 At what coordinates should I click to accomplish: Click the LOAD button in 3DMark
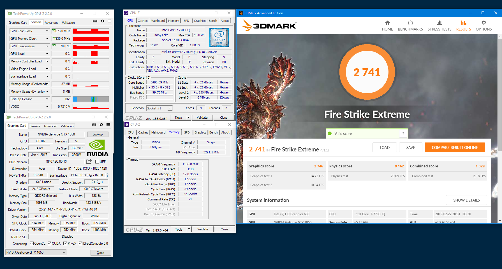385,148
